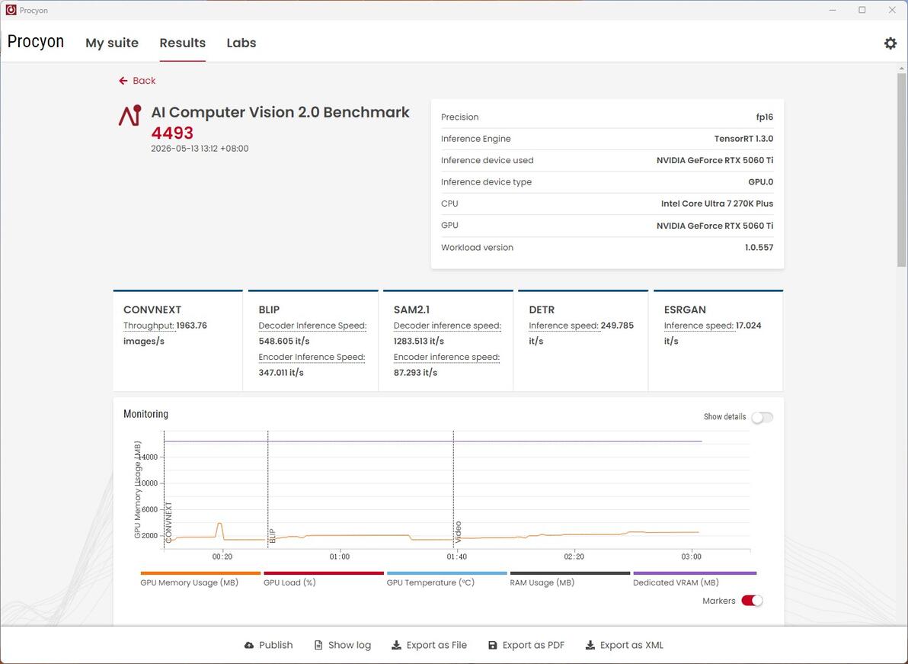908x664 pixels.
Task: Click the CONVNEXT result card title
Action: pos(152,310)
